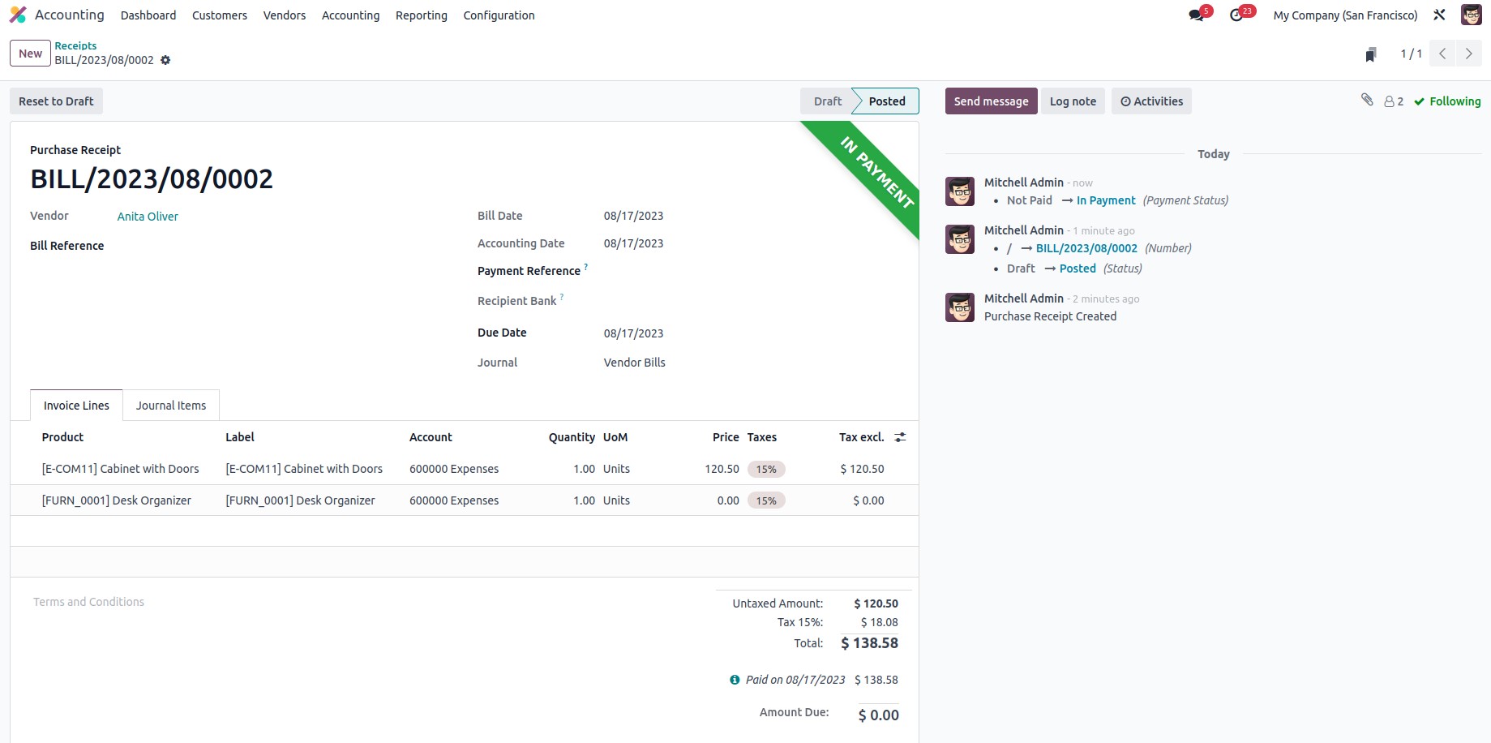The width and height of the screenshot is (1491, 743).
Task: Show followers via the person count icon
Action: 1394,101
